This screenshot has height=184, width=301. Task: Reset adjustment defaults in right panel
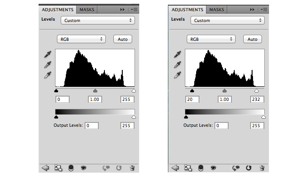249,168
